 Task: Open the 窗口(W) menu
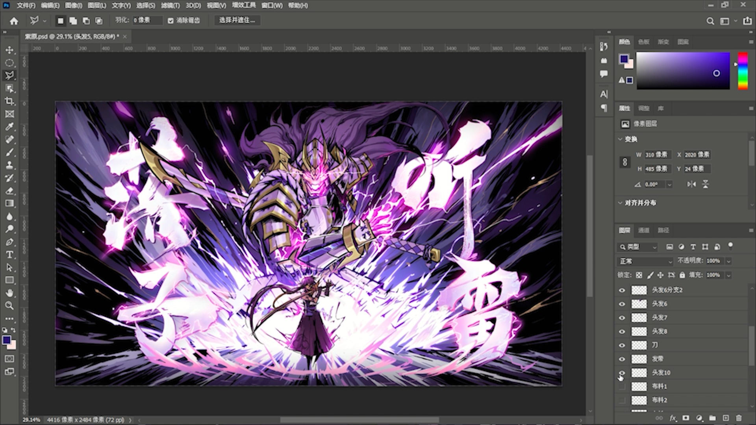[x=272, y=6]
